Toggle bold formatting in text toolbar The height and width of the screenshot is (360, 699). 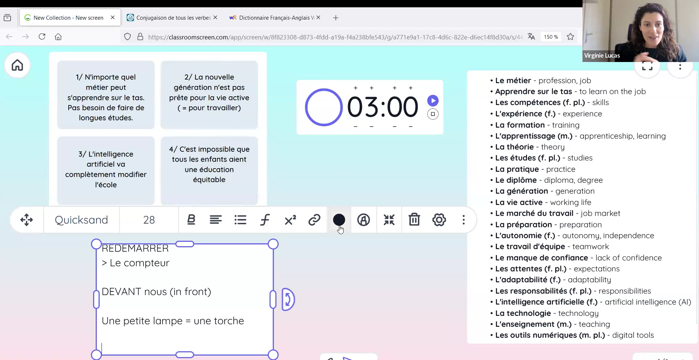point(191,220)
